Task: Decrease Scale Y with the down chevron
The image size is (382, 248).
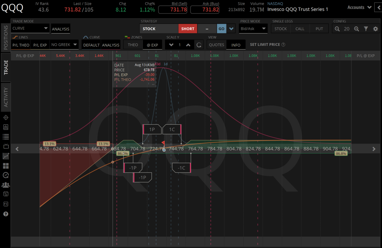Action: coord(171,45)
